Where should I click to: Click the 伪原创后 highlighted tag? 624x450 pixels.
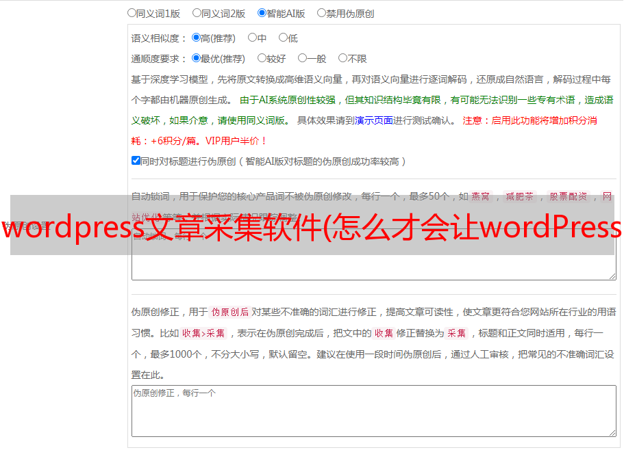pos(229,312)
